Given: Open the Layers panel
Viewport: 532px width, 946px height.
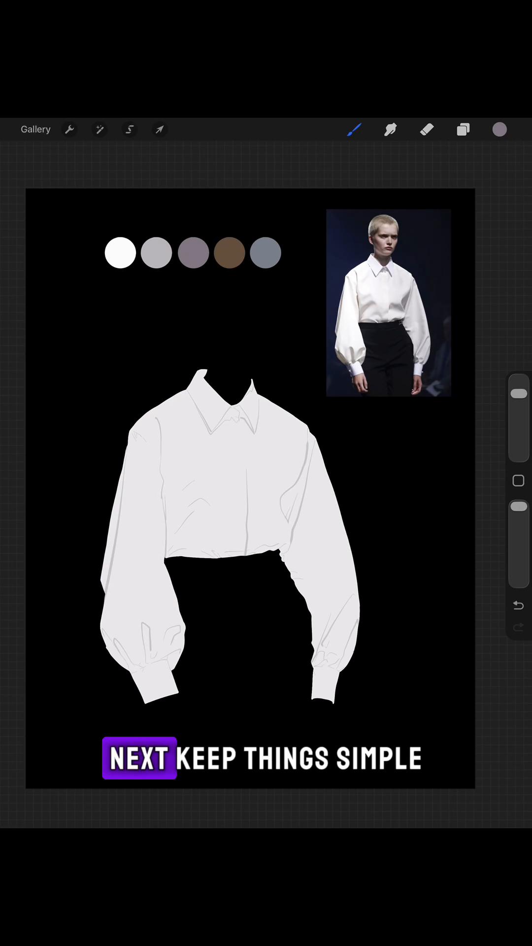Looking at the screenshot, I should (x=463, y=130).
